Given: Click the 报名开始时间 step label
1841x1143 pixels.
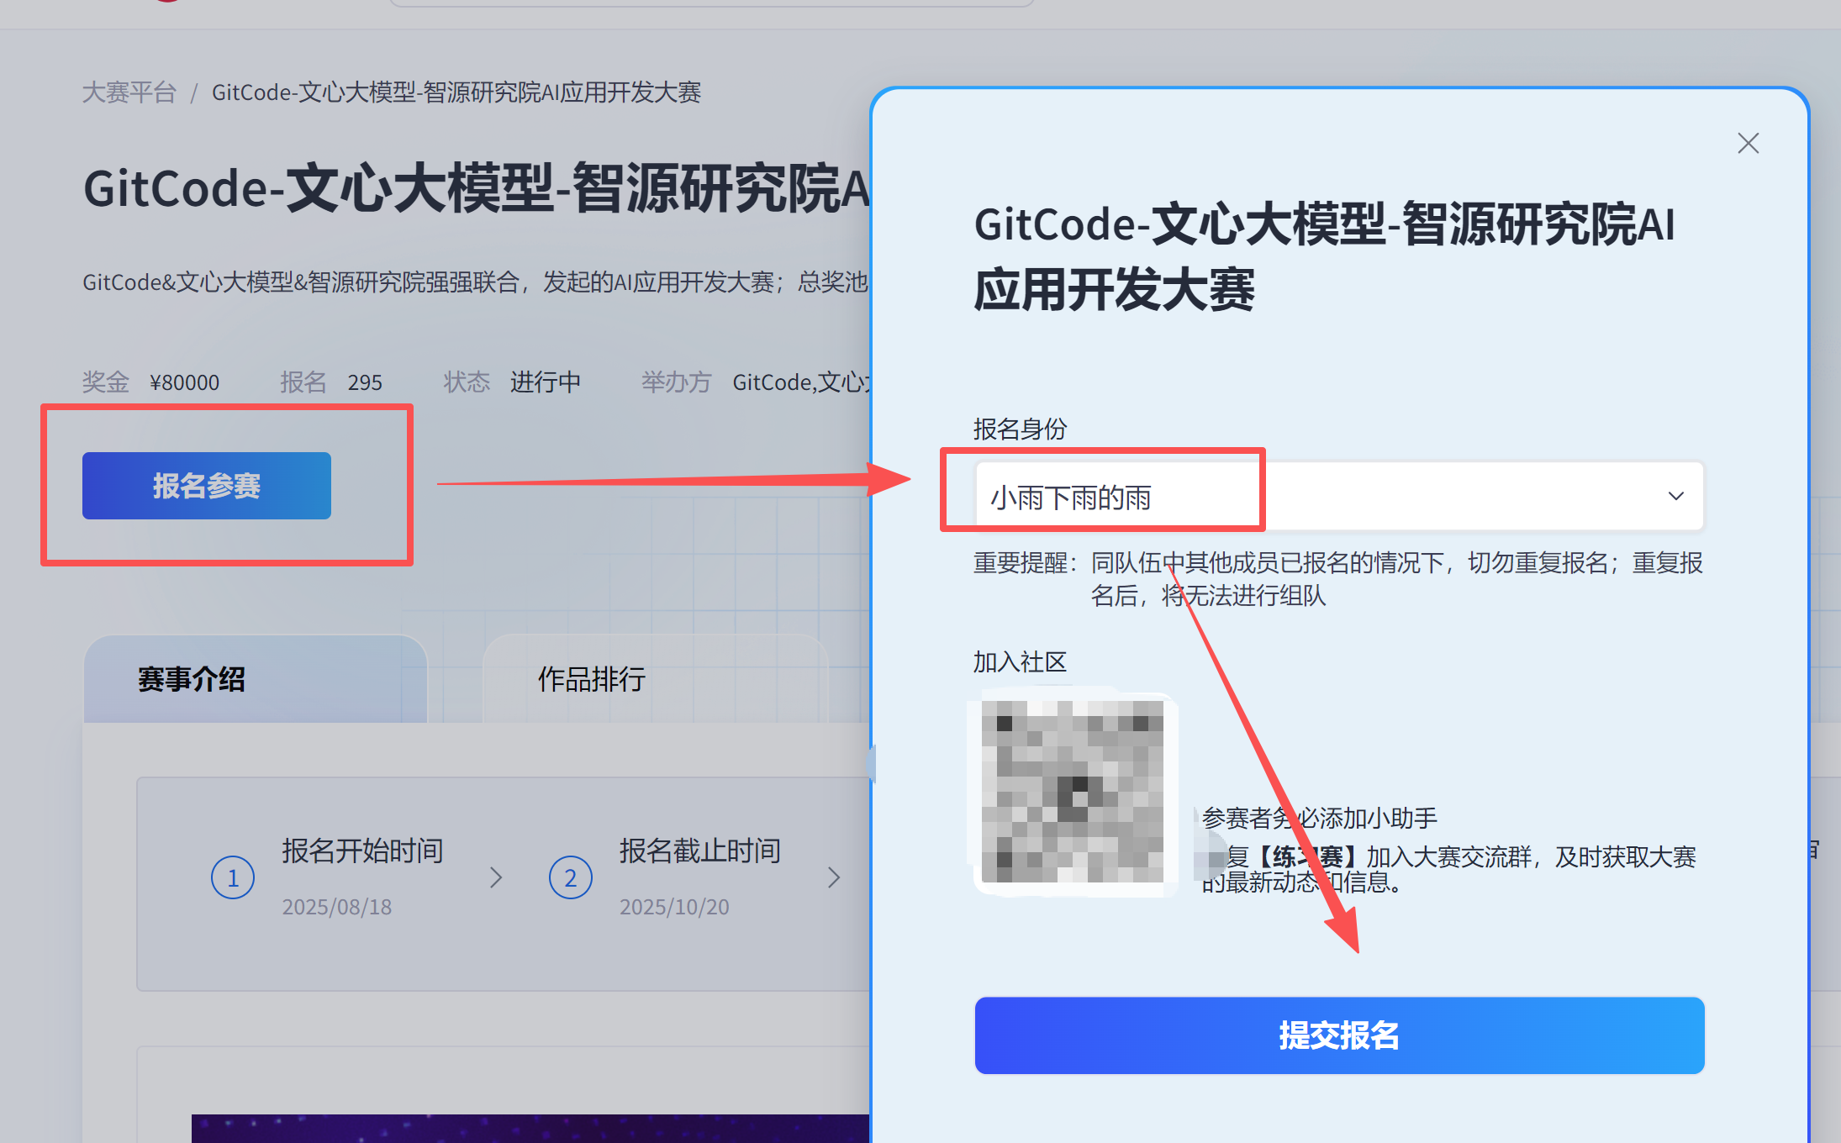Looking at the screenshot, I should tap(362, 851).
